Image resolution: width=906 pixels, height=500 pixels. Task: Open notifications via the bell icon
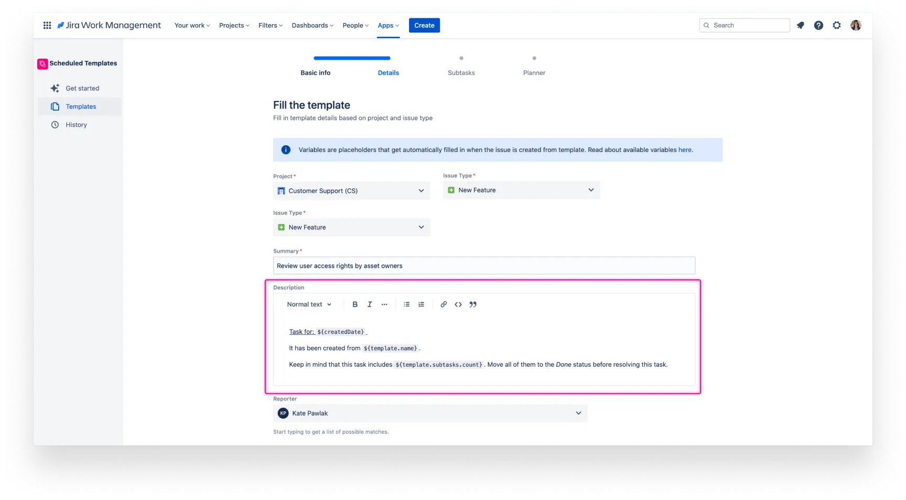click(800, 25)
